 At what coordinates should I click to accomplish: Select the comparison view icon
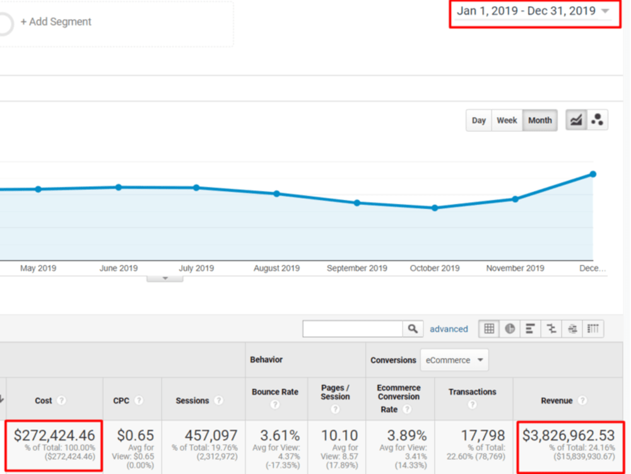tap(551, 329)
